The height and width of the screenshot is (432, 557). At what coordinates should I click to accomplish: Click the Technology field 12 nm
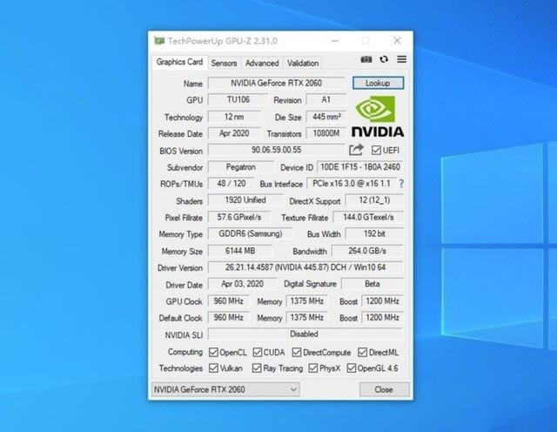tap(234, 117)
